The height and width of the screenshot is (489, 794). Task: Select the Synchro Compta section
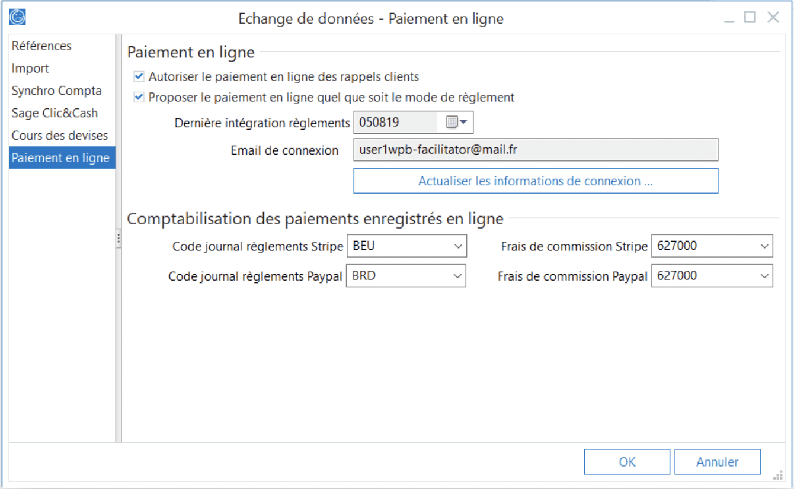click(56, 91)
